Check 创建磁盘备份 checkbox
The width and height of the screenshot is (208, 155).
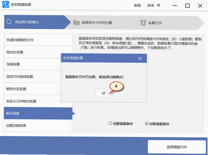pyautogui.click(x=110, y=123)
